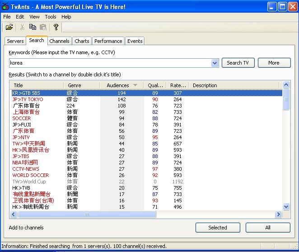Select the CCTV-NEWS channel row
Image resolution: width=299 pixels, height=252 pixels.
147,169
